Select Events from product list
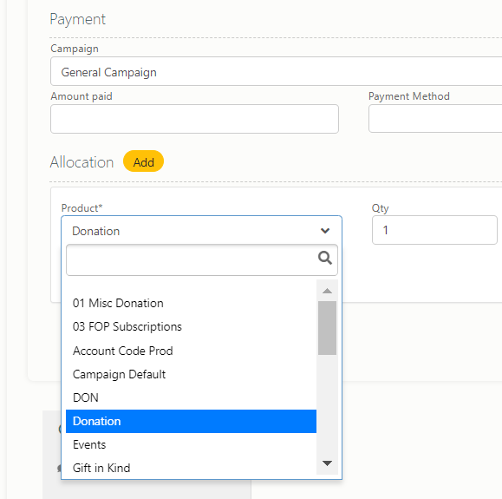 coord(191,445)
